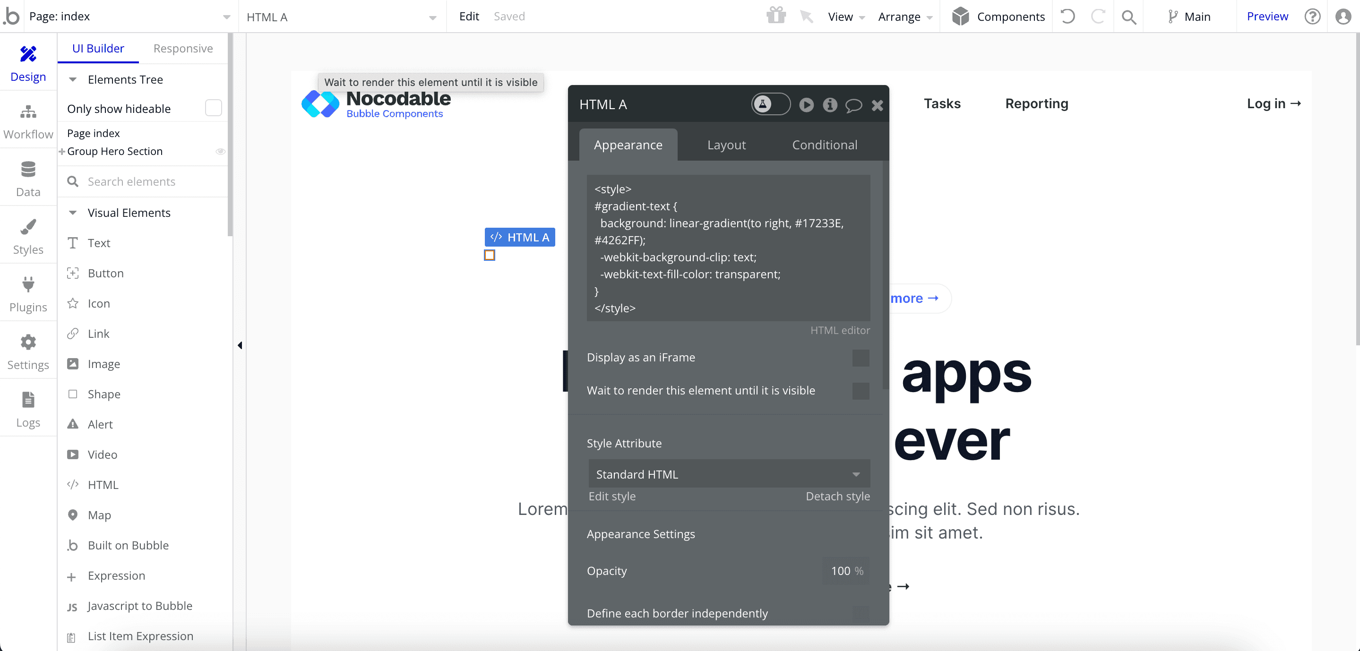Click the Preview button
1360x651 pixels.
tap(1266, 17)
